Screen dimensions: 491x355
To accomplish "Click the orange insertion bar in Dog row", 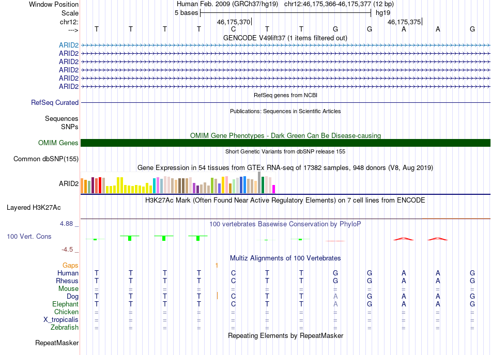I will pos(217,296).
